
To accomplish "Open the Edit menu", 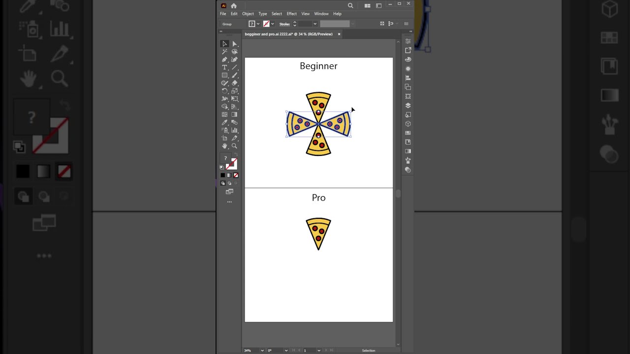I will (234, 14).
